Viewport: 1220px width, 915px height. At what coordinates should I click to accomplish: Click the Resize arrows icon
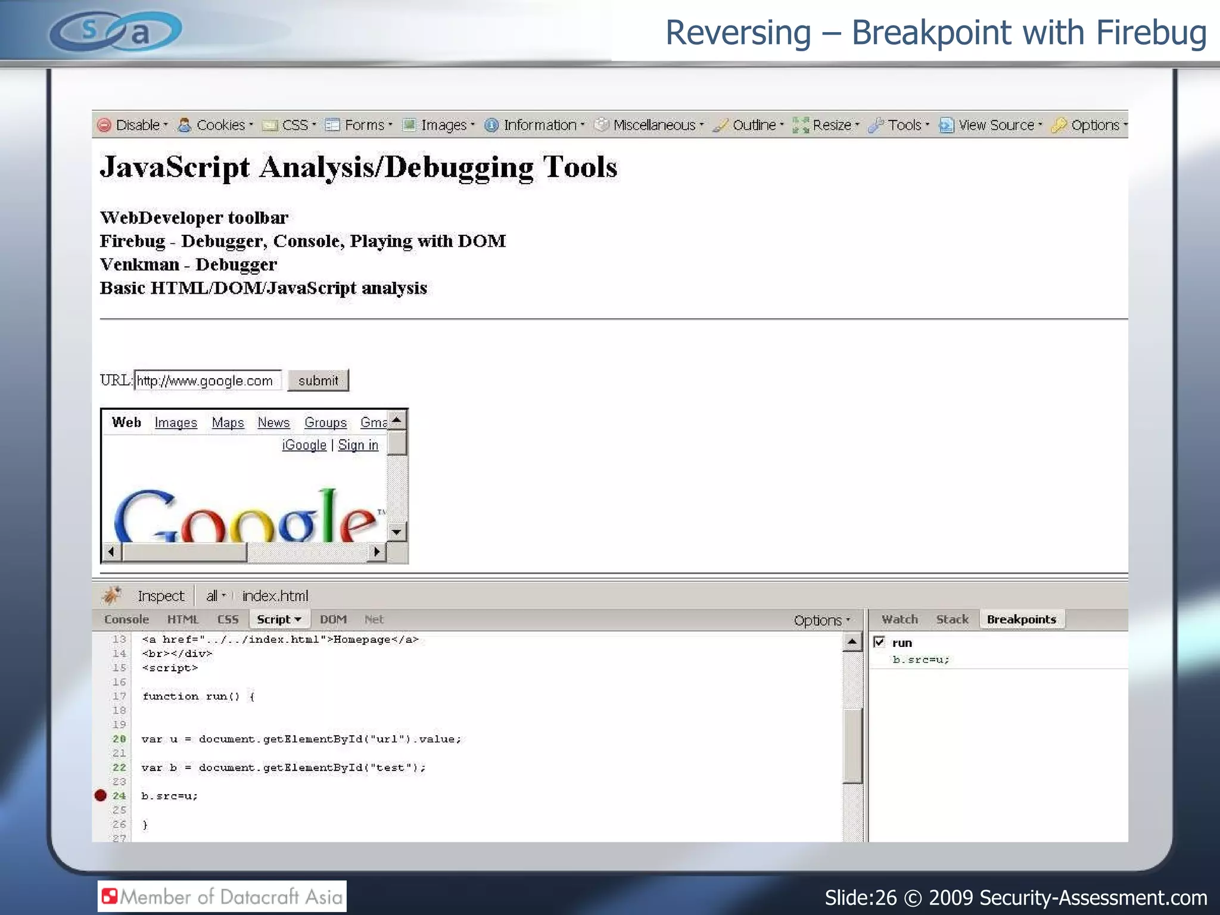pos(801,125)
